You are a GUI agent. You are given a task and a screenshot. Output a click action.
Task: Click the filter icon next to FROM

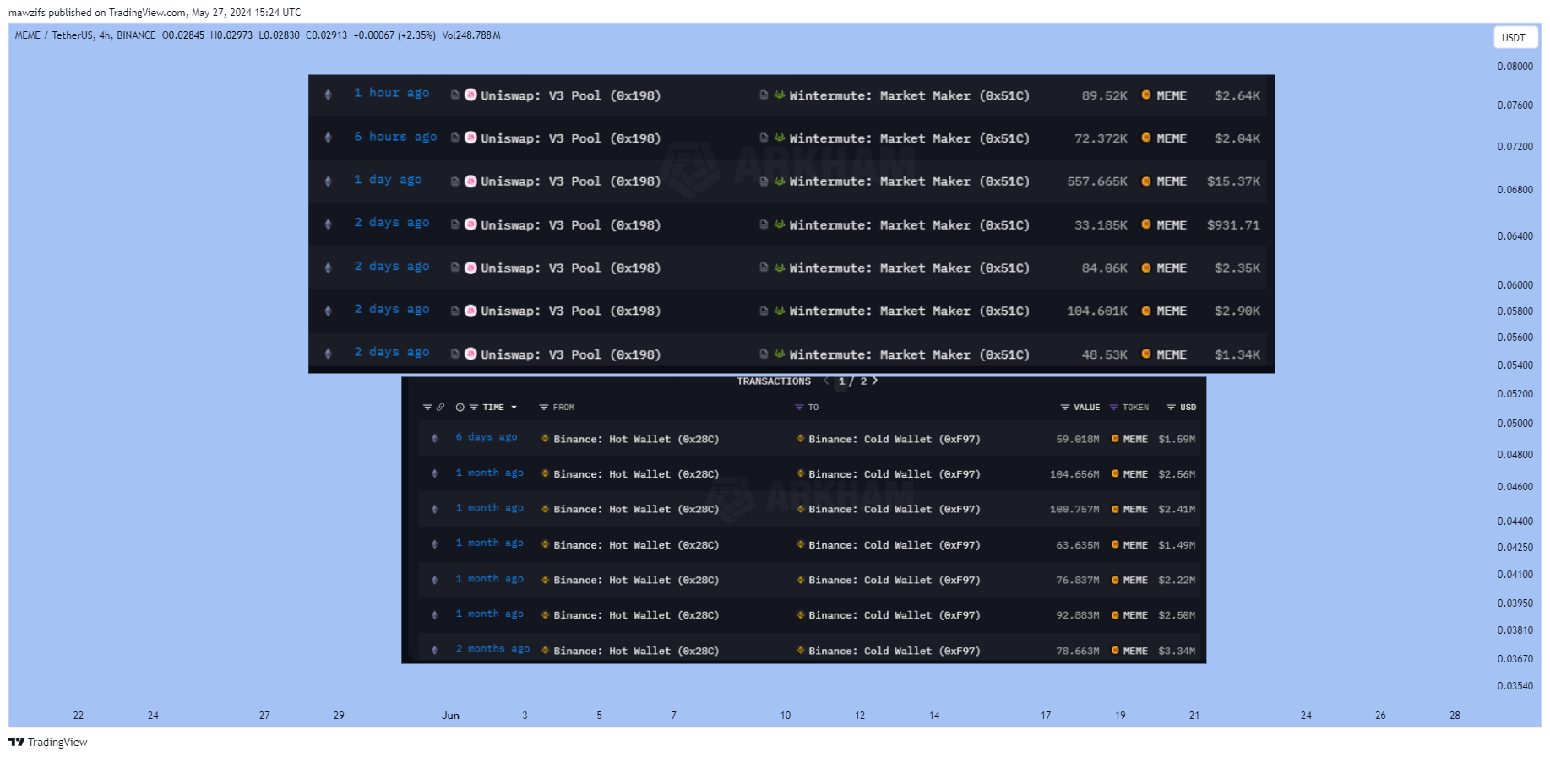(x=544, y=407)
